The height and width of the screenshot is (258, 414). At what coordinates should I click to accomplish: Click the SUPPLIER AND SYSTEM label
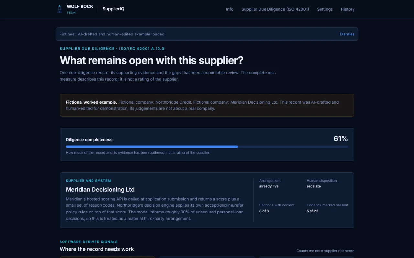[88, 181]
